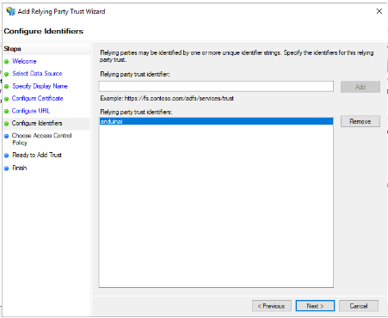Image resolution: width=388 pixels, height=318 pixels.
Task: Click the green bullet beside Select Data Source
Action: click(x=7, y=74)
